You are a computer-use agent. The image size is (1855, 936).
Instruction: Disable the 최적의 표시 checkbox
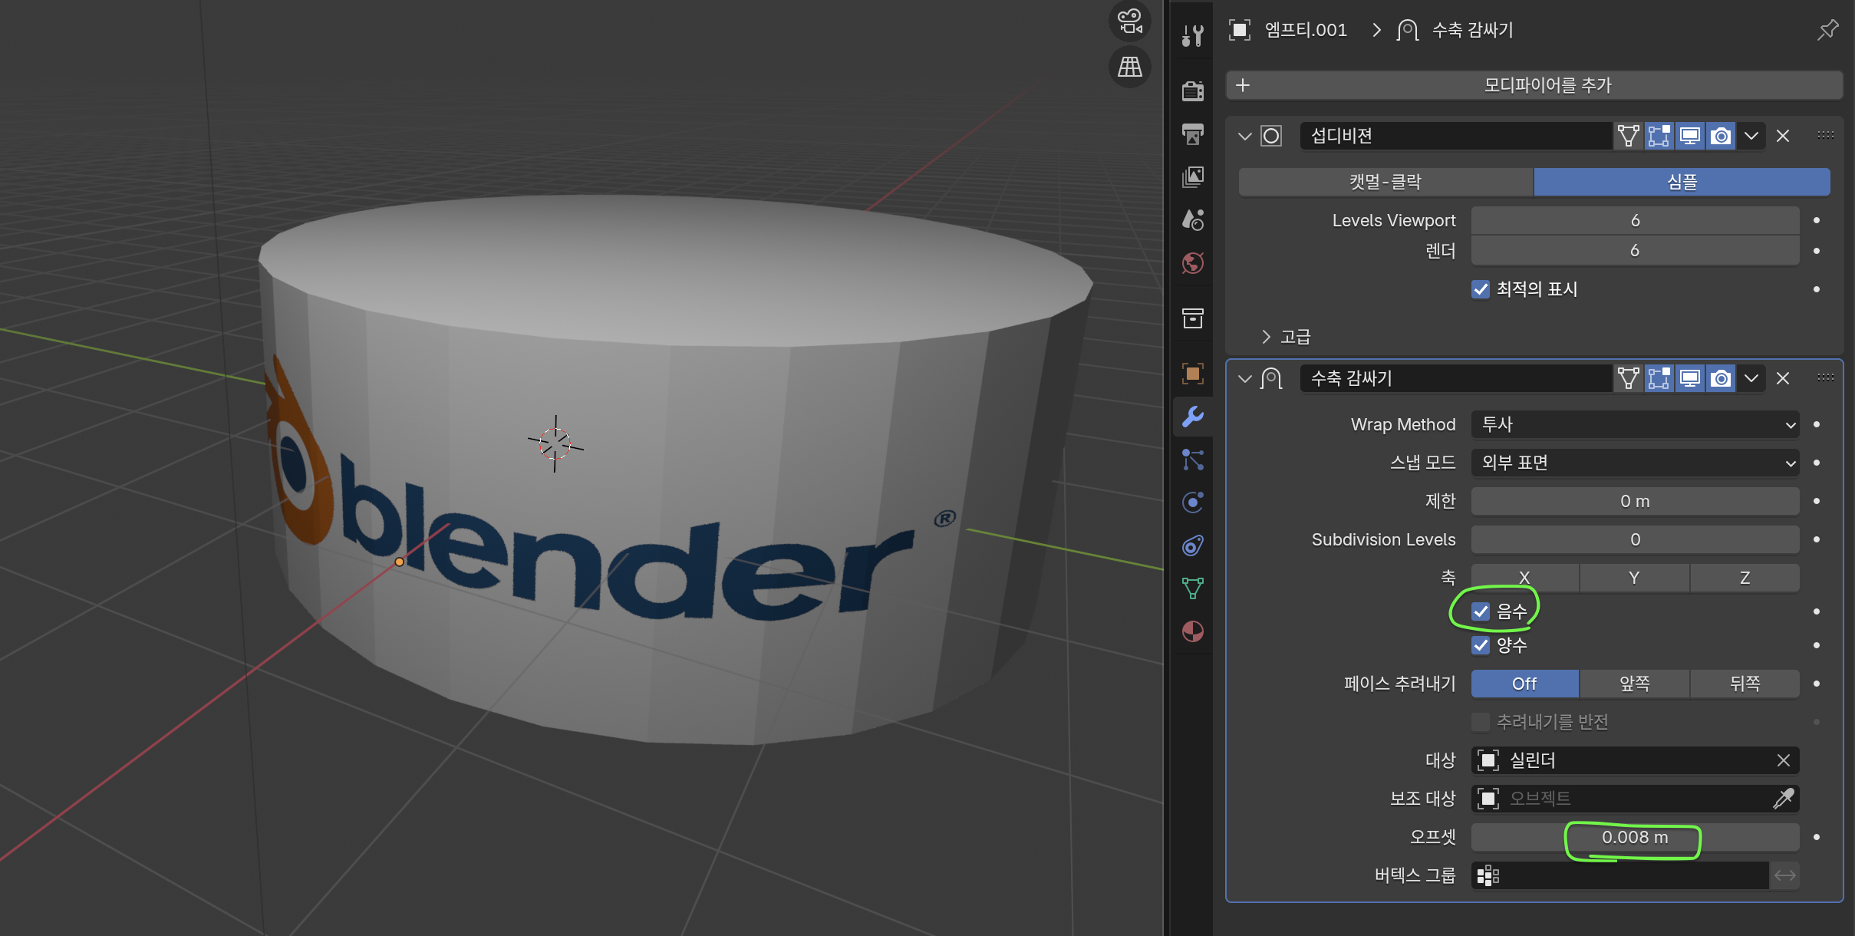(x=1481, y=289)
